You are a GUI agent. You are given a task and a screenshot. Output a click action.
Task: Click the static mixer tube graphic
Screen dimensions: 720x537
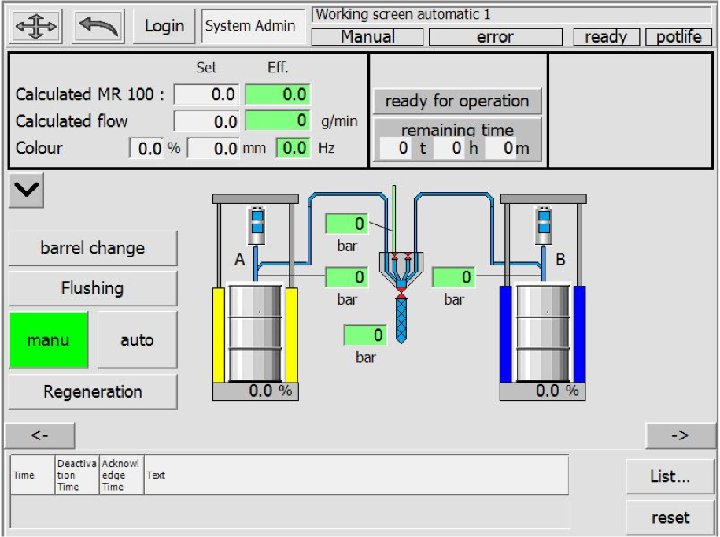[x=401, y=320]
